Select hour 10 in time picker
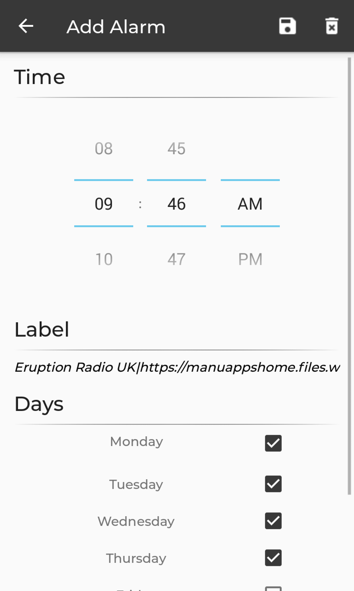 (x=104, y=259)
